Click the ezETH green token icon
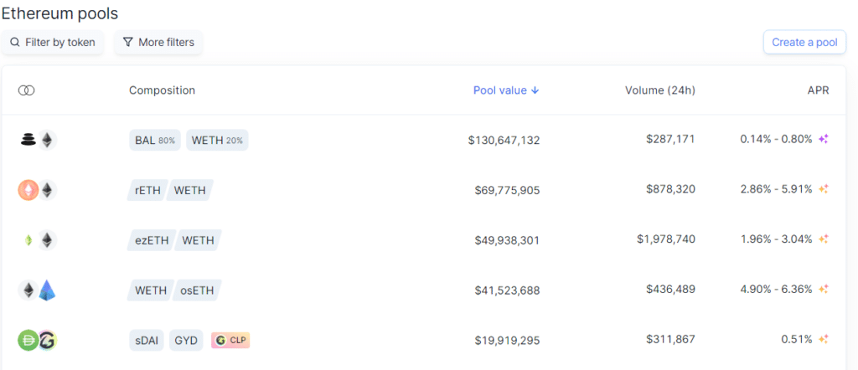 pos(28,240)
